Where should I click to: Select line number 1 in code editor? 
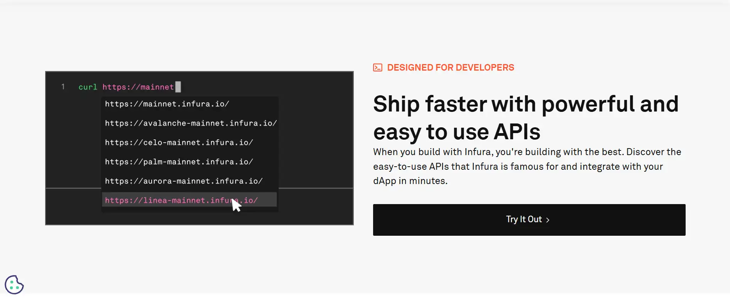(x=63, y=87)
